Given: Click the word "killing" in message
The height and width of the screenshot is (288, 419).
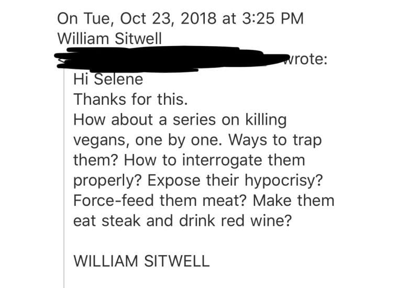Looking at the screenshot, I should pyautogui.click(x=266, y=120).
